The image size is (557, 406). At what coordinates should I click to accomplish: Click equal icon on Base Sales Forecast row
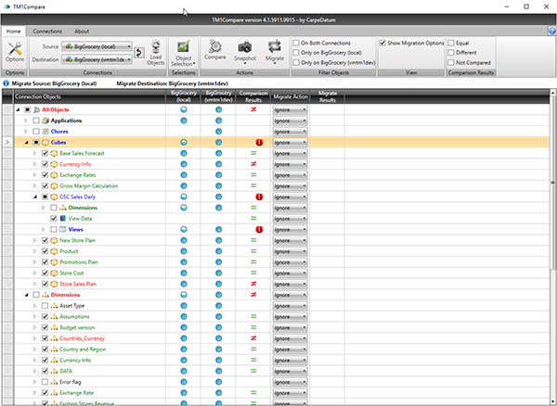253,153
